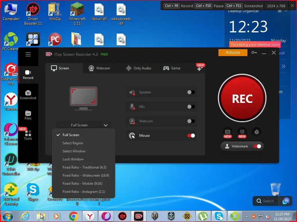Switch to the Only Audio tab
Viewport: 297px width, 222px height.
139,68
